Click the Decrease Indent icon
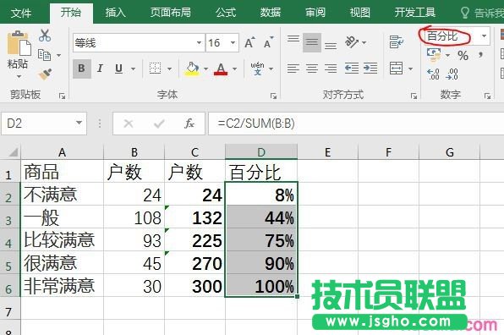This screenshot has height=335, width=504. click(x=352, y=69)
